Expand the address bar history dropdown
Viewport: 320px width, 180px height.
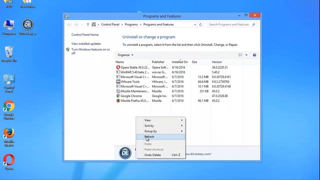pos(195,24)
